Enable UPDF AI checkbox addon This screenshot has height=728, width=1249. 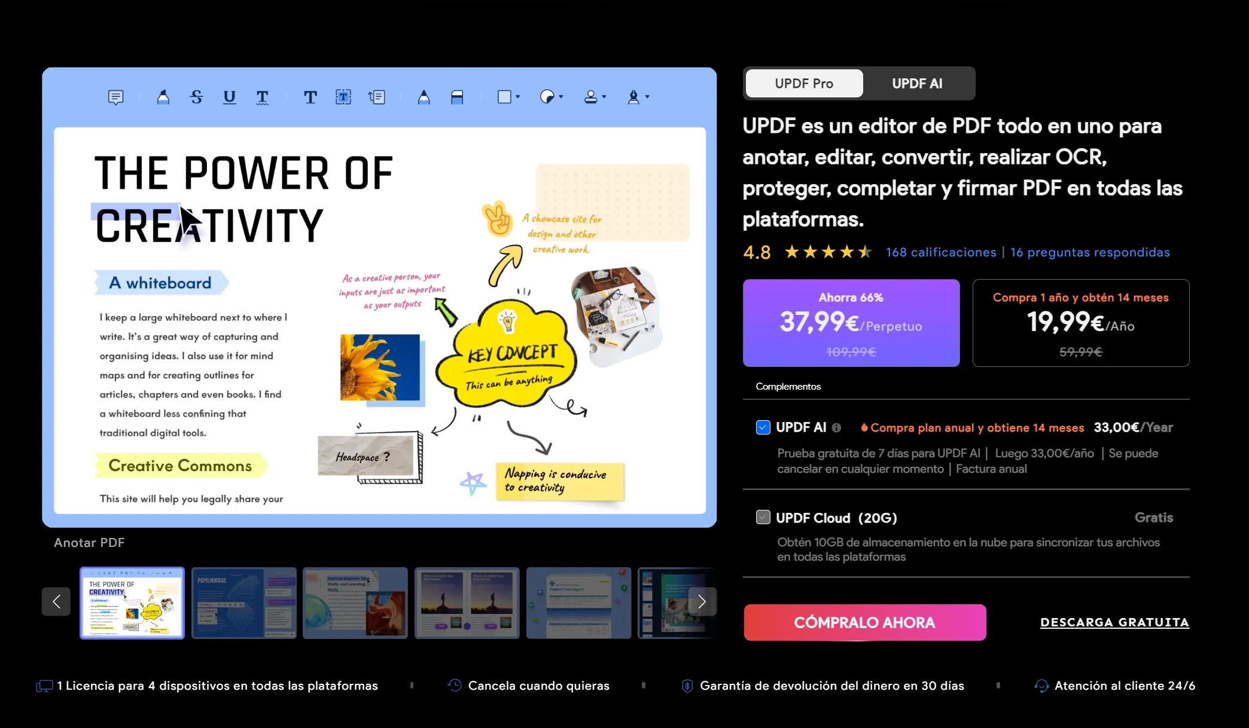(761, 426)
